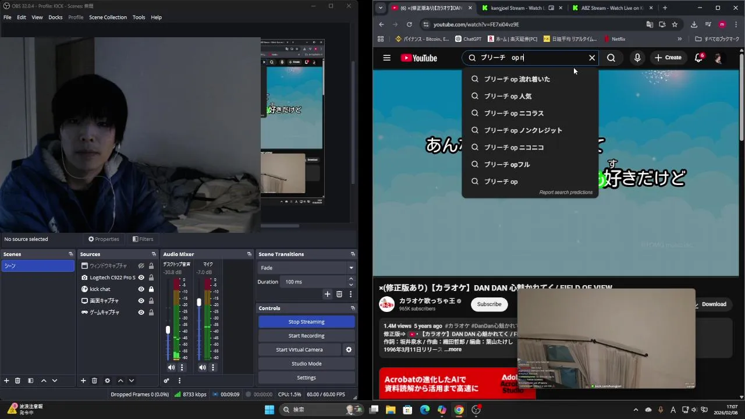
Task: Delete selected source with Sources trash icon
Action: click(x=94, y=381)
